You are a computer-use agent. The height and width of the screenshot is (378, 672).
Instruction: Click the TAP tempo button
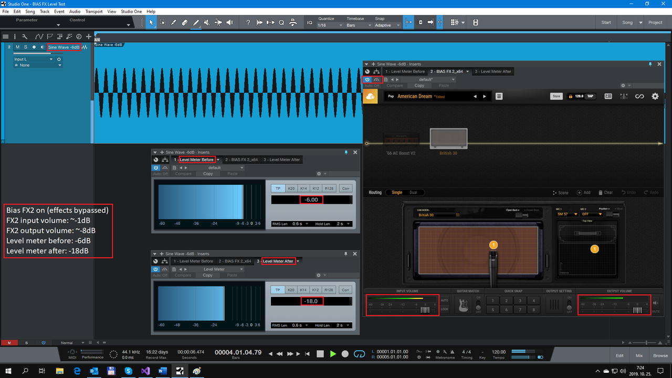(590, 96)
